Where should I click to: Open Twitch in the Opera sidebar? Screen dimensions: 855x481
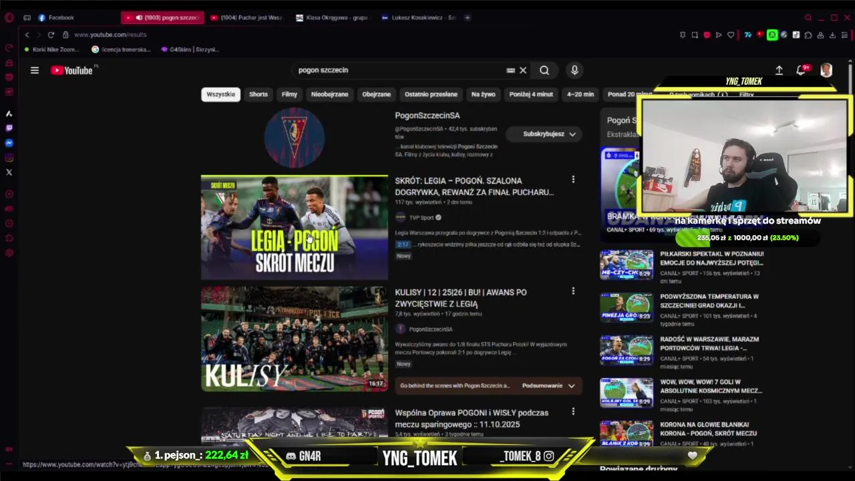(x=9, y=128)
